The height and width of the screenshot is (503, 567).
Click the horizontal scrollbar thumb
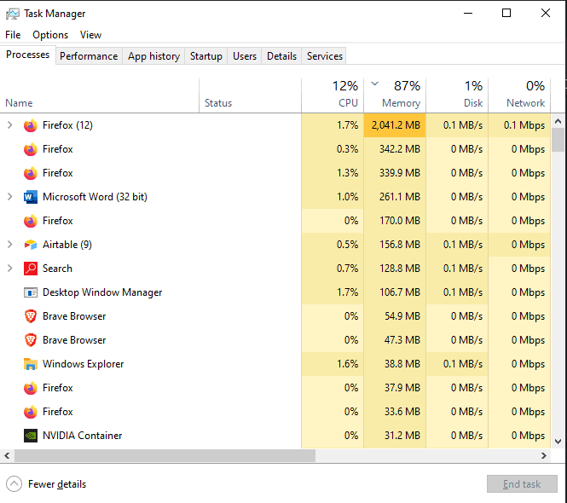[x=256, y=456]
